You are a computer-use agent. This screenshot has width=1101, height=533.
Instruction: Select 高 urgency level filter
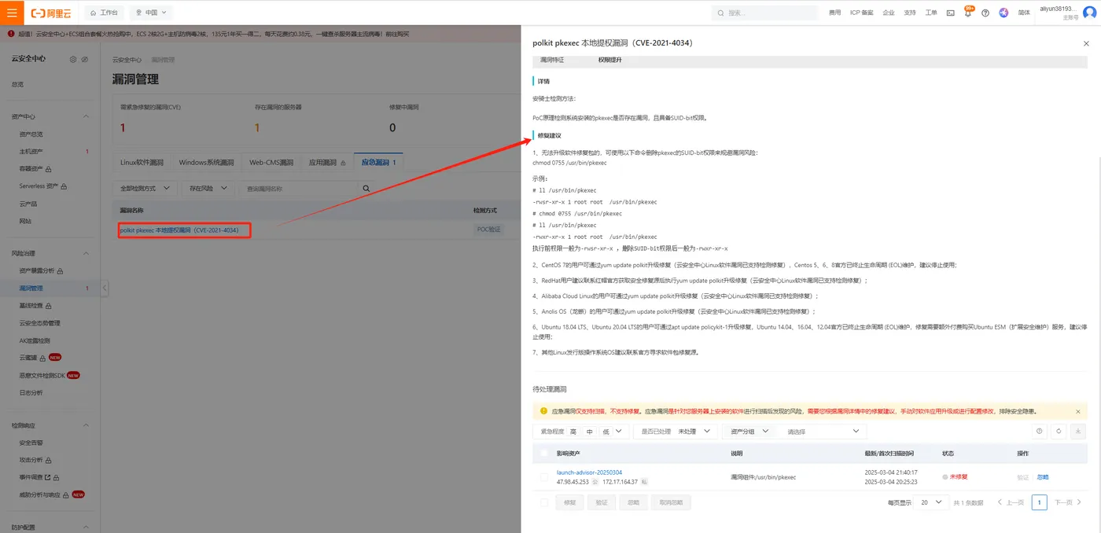tap(573, 432)
